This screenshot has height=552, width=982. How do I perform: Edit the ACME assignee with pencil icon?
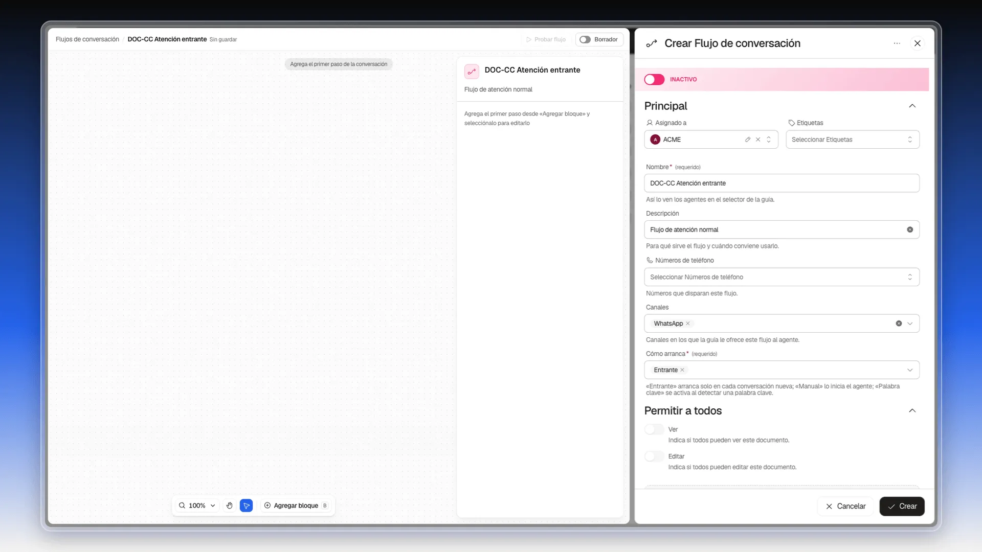tap(748, 140)
